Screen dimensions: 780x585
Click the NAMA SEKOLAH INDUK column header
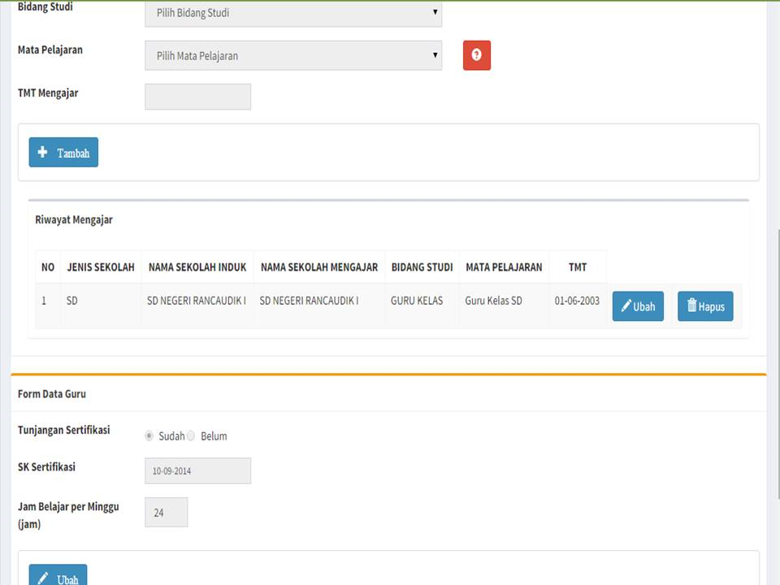pyautogui.click(x=197, y=267)
